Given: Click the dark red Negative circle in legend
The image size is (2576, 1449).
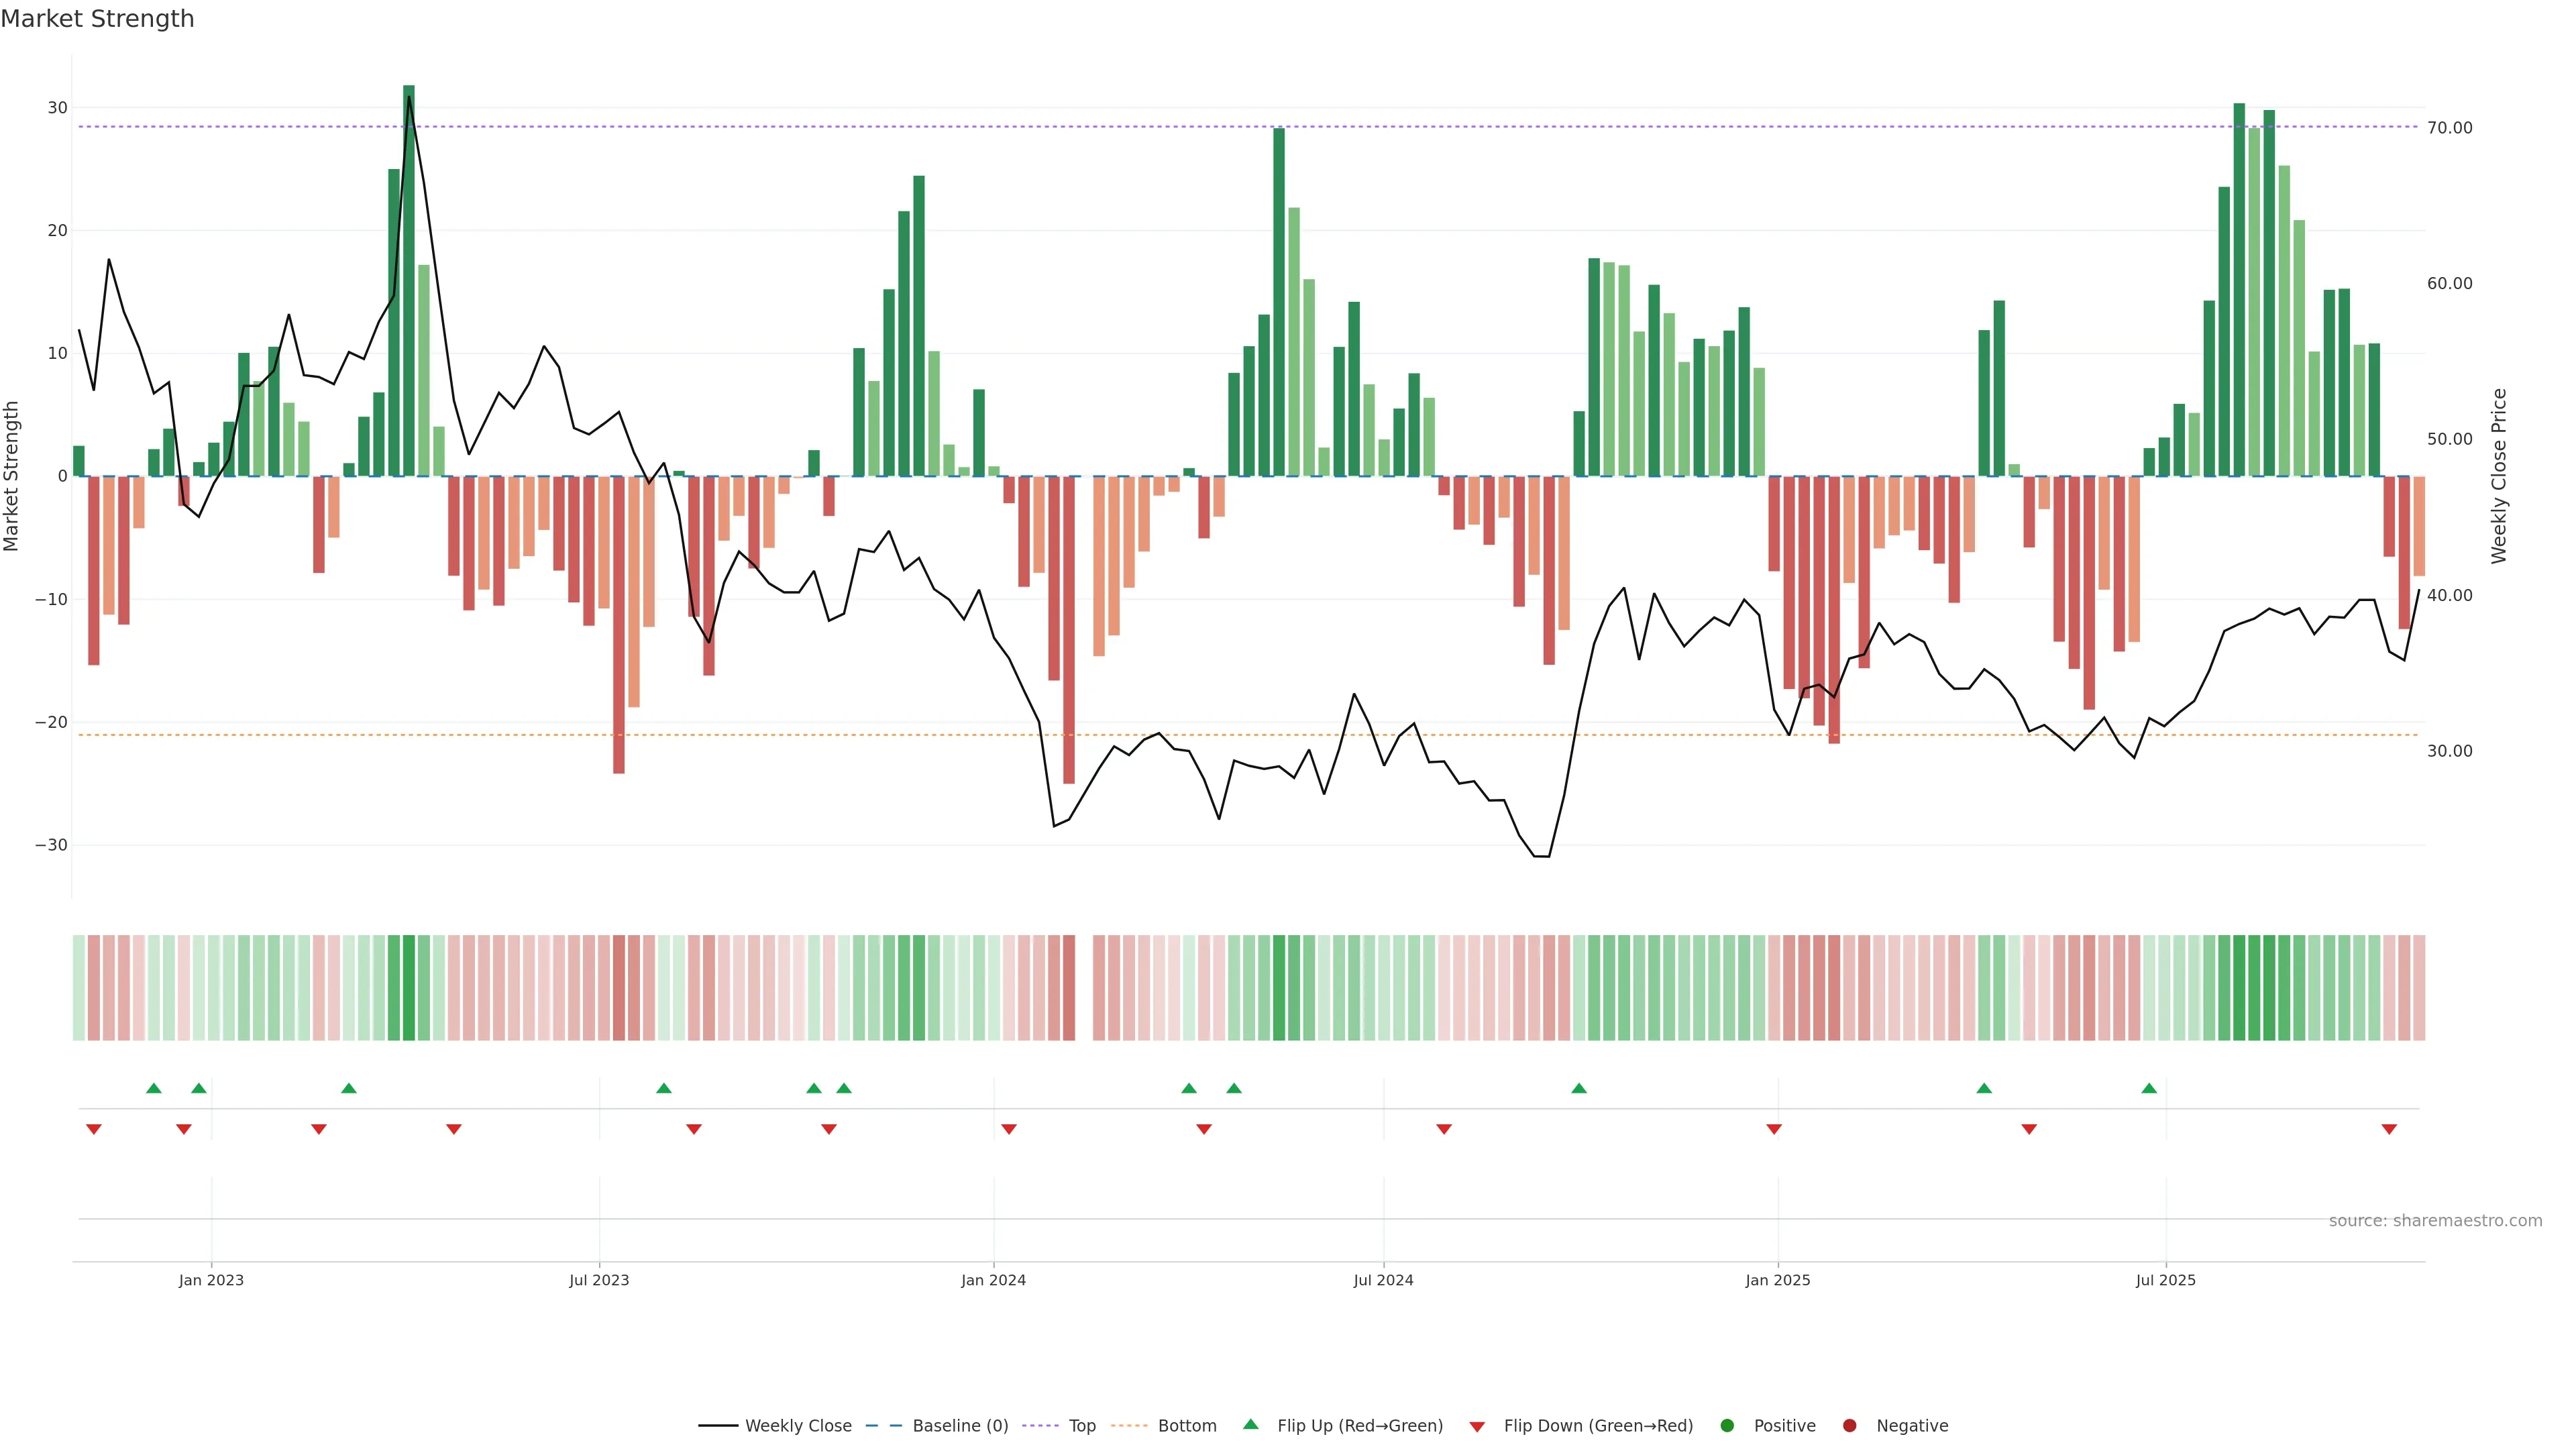Looking at the screenshot, I should [1849, 1425].
